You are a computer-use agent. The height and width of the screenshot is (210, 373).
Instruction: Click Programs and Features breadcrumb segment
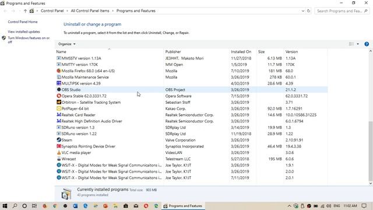click(136, 10)
